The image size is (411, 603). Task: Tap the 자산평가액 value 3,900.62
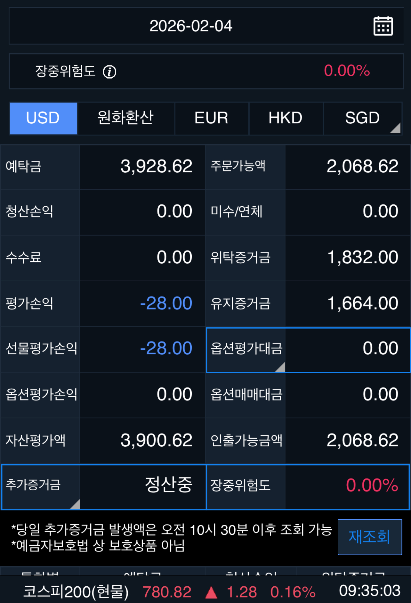156,441
